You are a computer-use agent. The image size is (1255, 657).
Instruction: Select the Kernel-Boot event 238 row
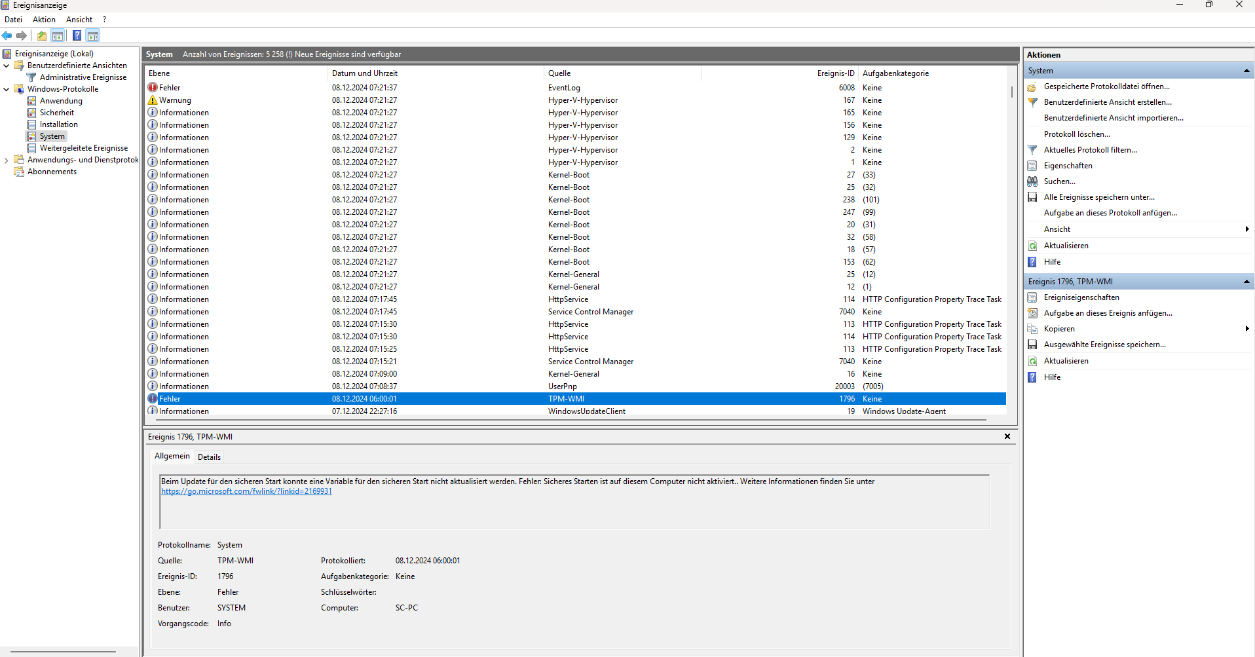[576, 200]
